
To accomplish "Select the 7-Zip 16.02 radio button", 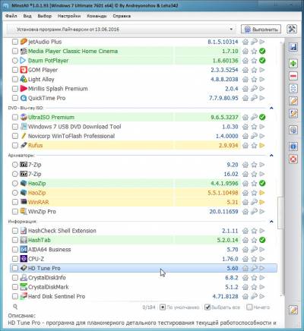I will tap(15, 174).
